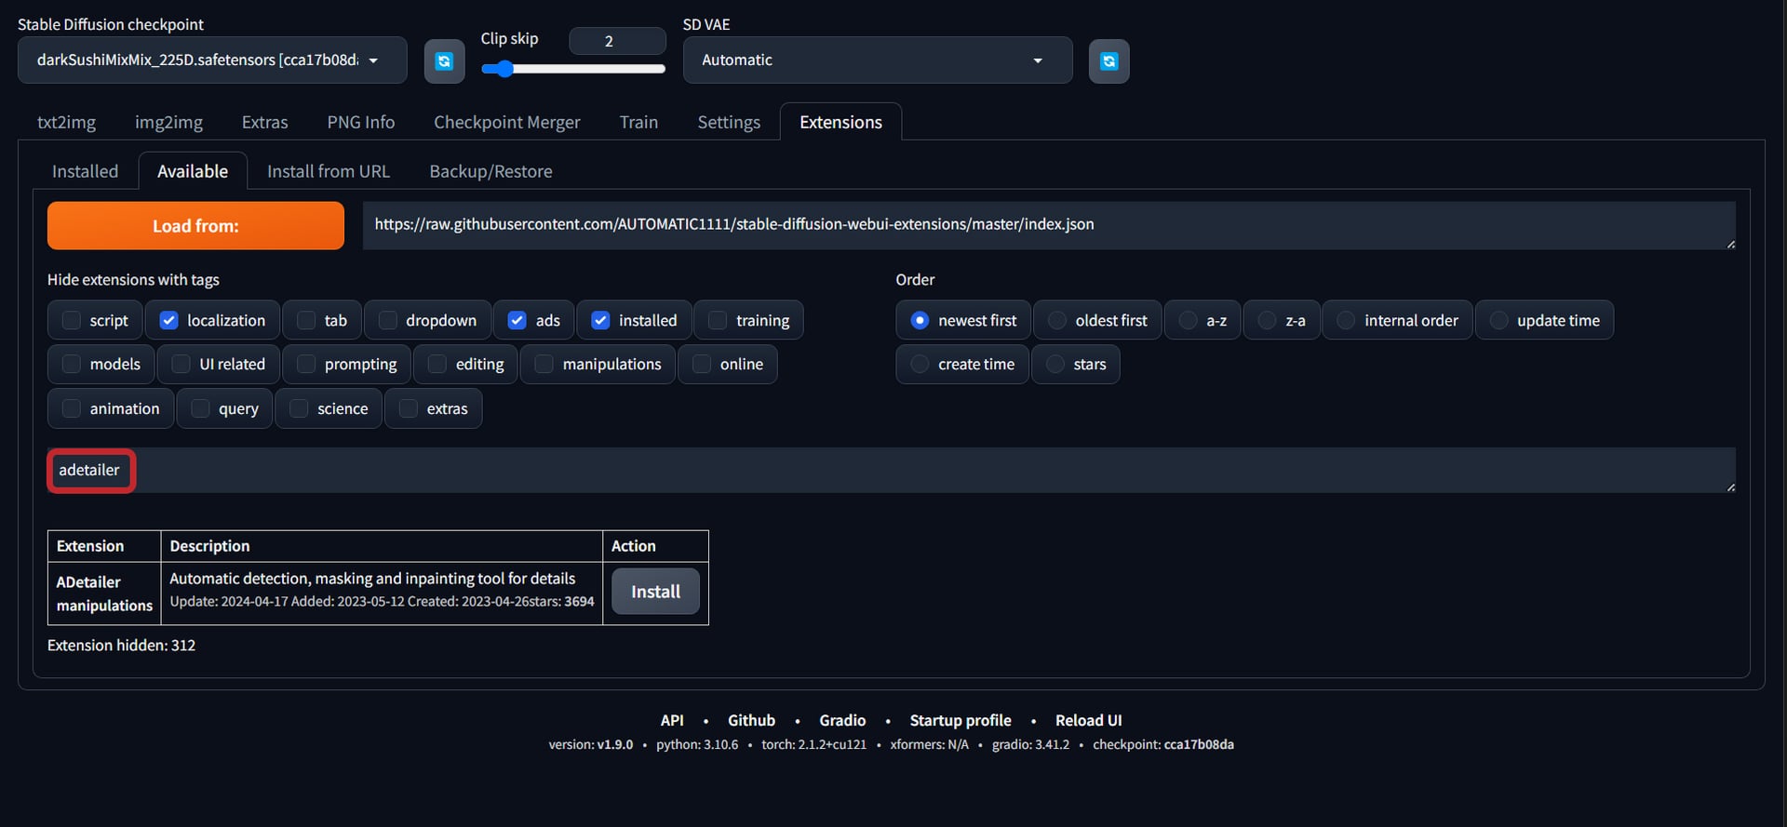Screen dimensions: 1787x827
Task: Click Reload UI in footer
Action: [1088, 720]
